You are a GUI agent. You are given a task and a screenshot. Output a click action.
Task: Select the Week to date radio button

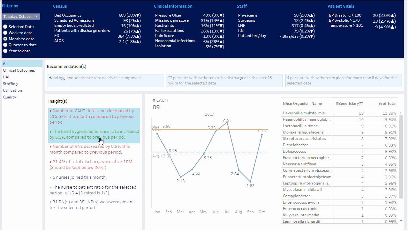click(x=5, y=33)
